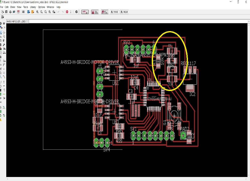The image size is (250, 181).
Task: Open the Library menu
Action: pos(33,7)
